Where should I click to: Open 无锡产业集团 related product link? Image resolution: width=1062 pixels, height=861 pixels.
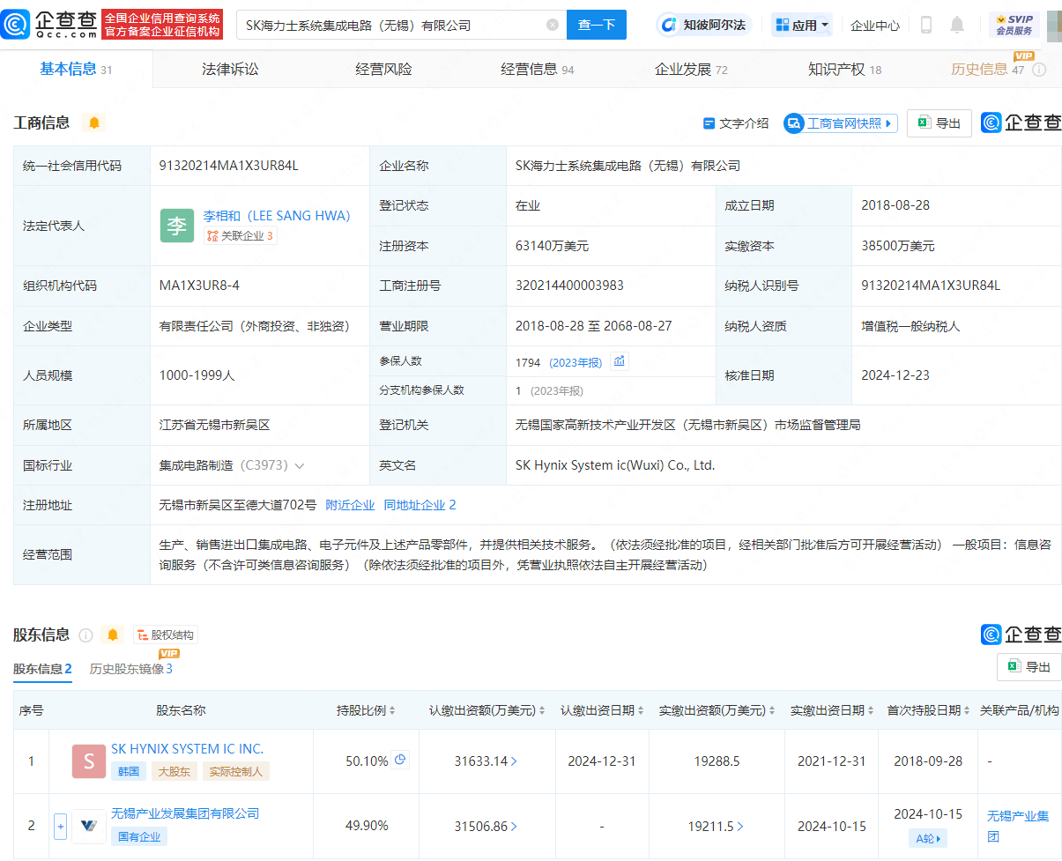pos(1018,827)
